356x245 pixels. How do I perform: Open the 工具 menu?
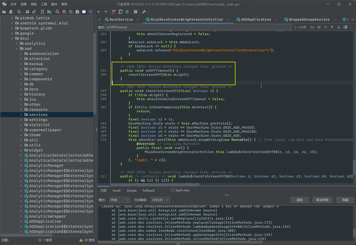point(44,4)
